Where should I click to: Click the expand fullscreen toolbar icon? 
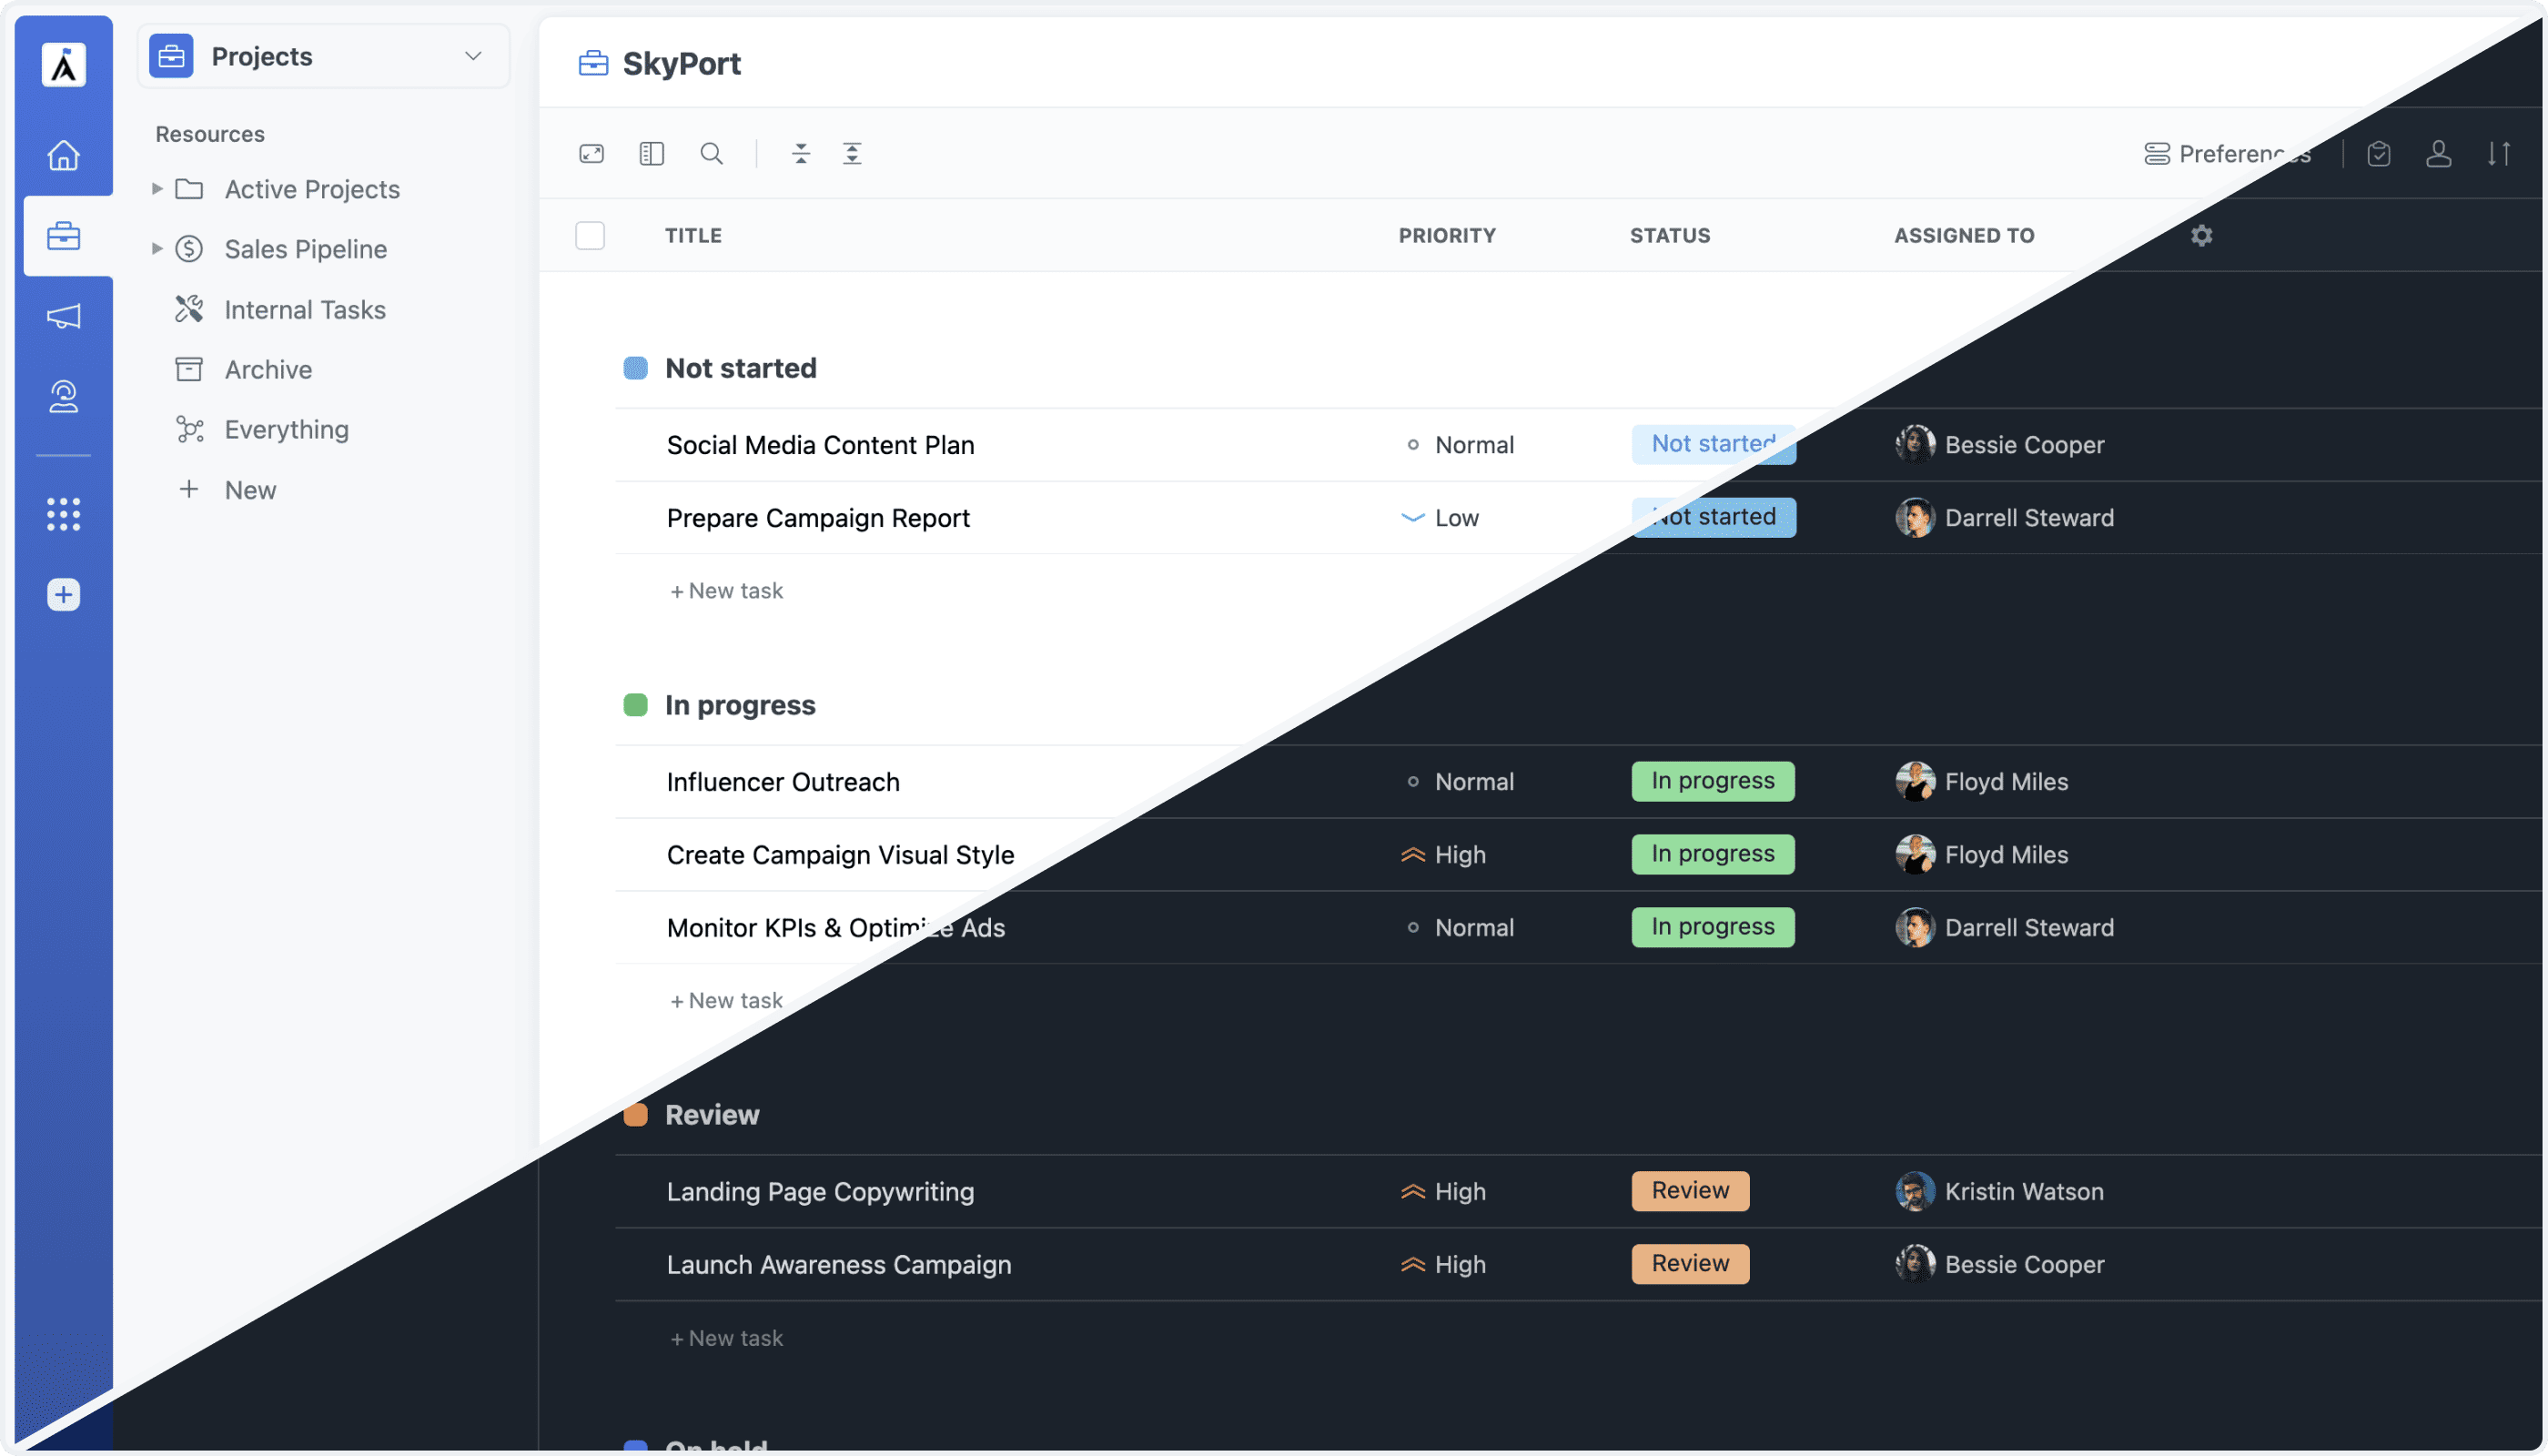tap(591, 154)
